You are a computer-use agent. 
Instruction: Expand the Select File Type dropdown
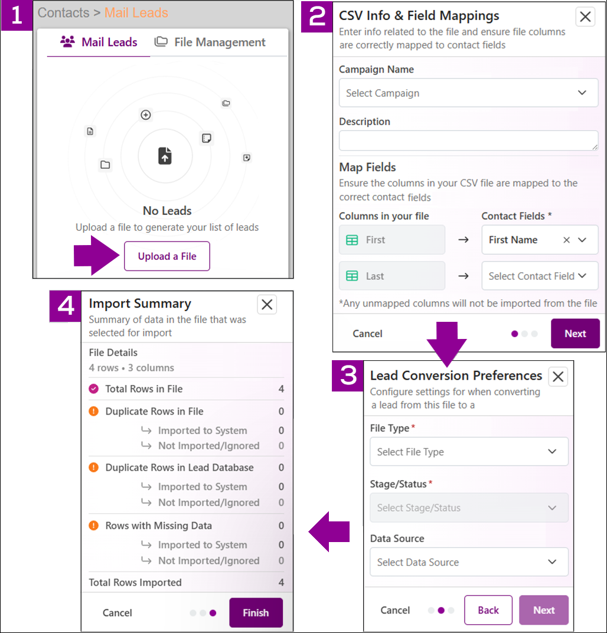(469, 451)
